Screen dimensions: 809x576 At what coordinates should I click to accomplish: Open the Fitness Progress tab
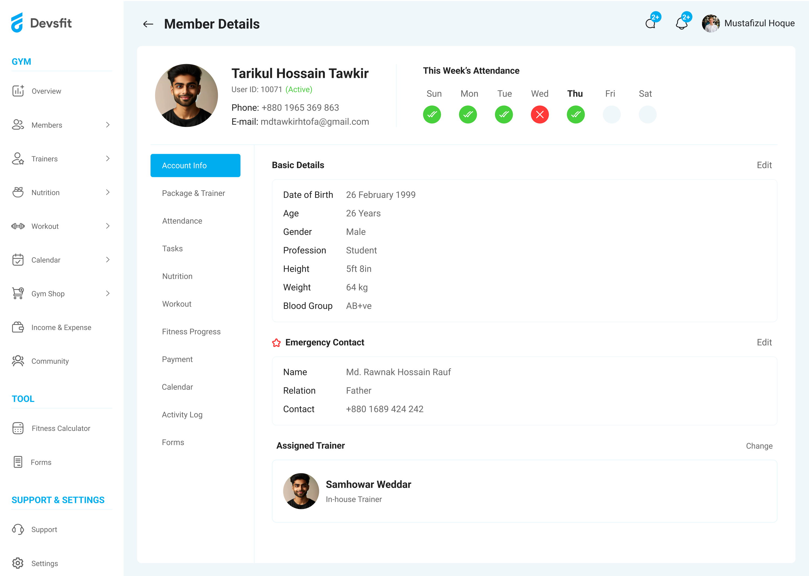pos(191,331)
